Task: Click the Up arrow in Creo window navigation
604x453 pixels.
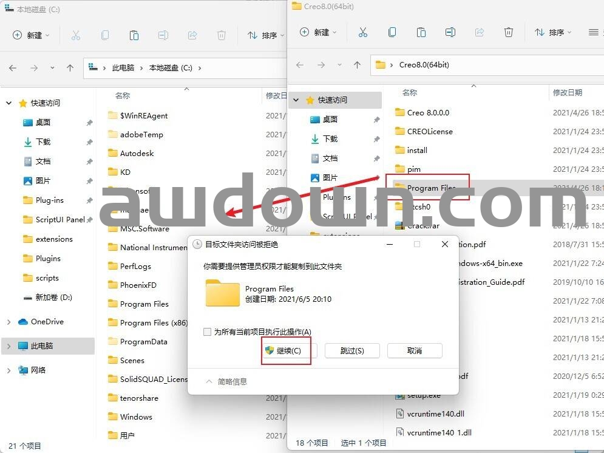Action: (358, 65)
